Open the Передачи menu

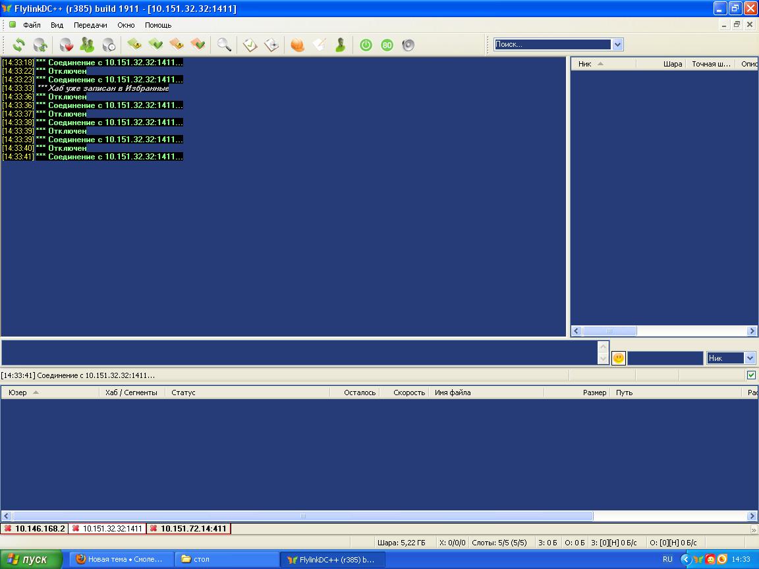[90, 25]
